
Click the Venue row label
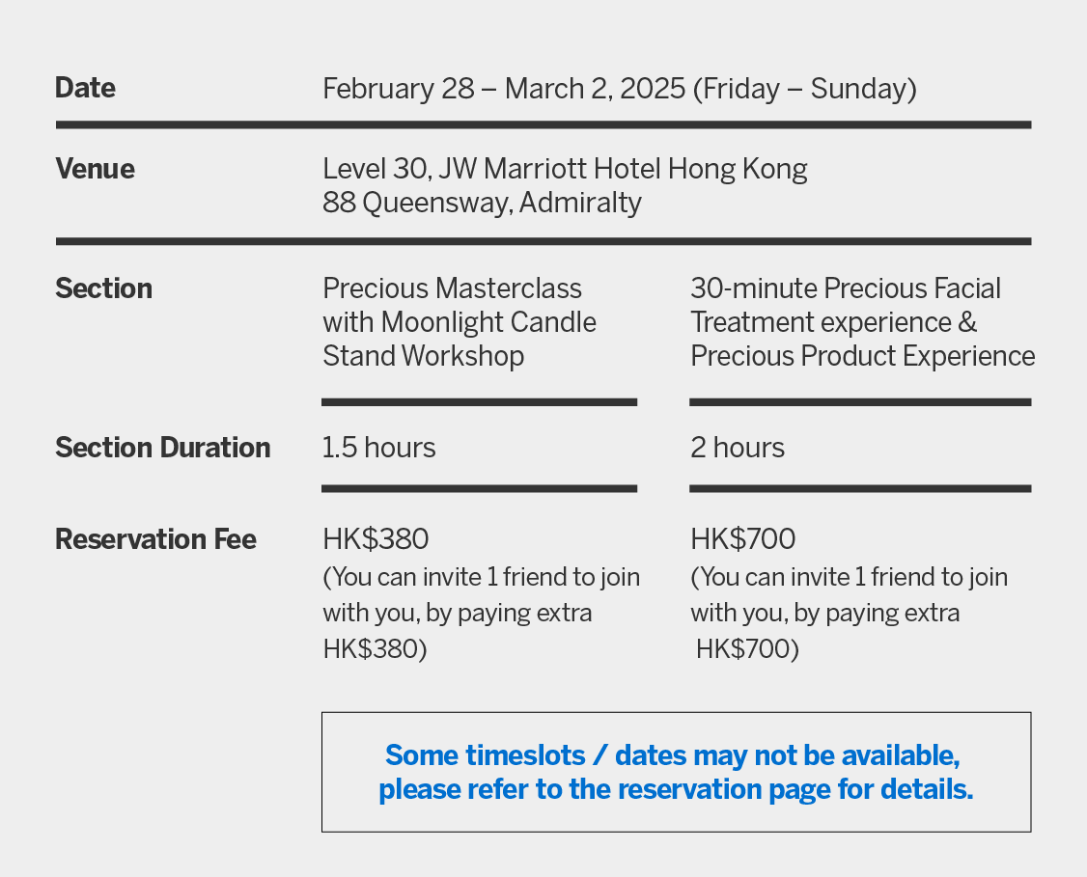click(95, 169)
